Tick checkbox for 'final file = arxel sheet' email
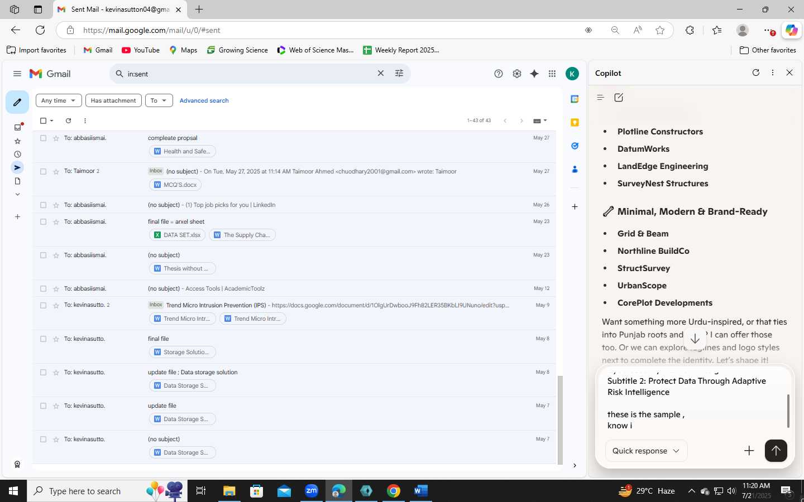The height and width of the screenshot is (502, 804). (43, 221)
